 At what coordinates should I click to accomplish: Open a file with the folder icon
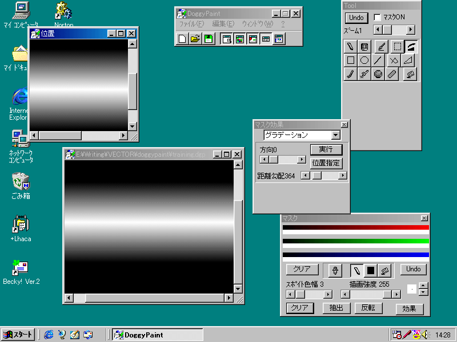point(195,39)
